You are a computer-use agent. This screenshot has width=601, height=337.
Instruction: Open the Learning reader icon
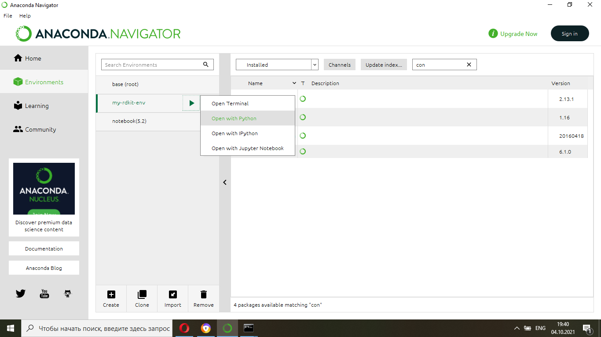pos(18,106)
